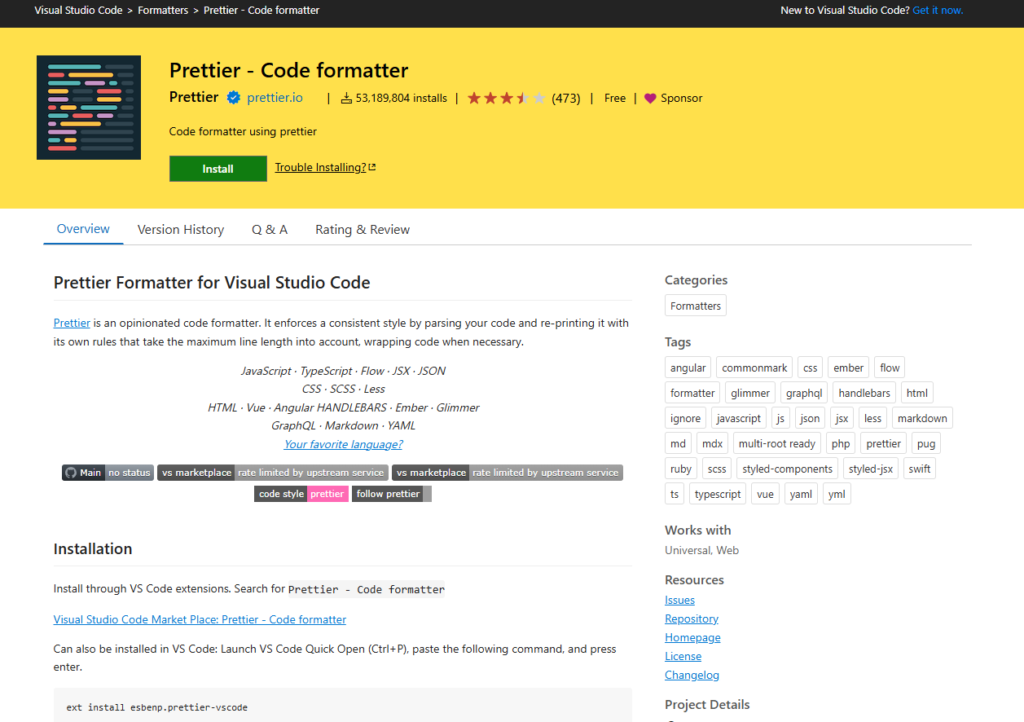
Task: Click the glimmer tag
Action: [750, 393]
